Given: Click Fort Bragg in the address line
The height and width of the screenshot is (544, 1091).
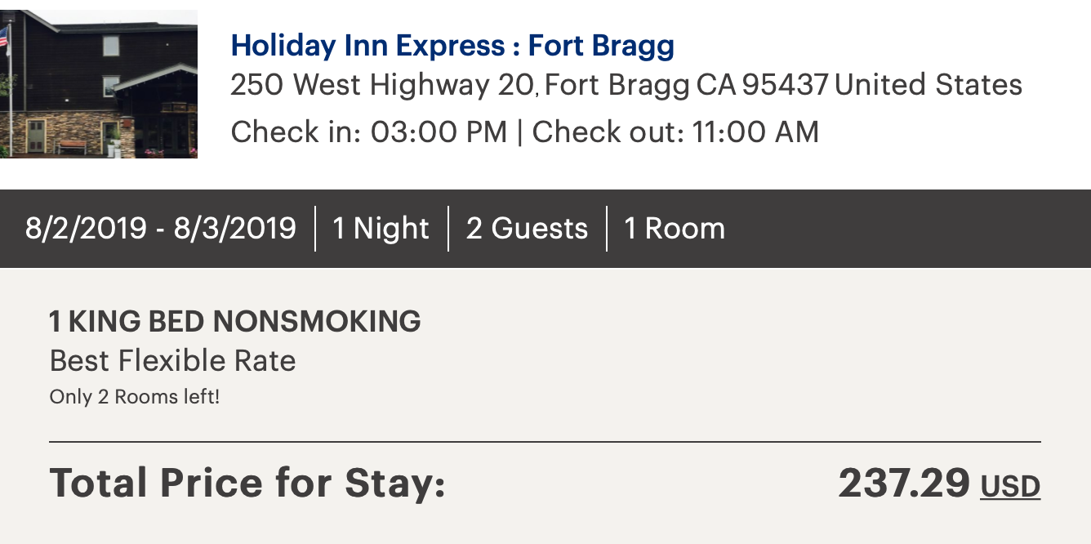Looking at the screenshot, I should [617, 85].
